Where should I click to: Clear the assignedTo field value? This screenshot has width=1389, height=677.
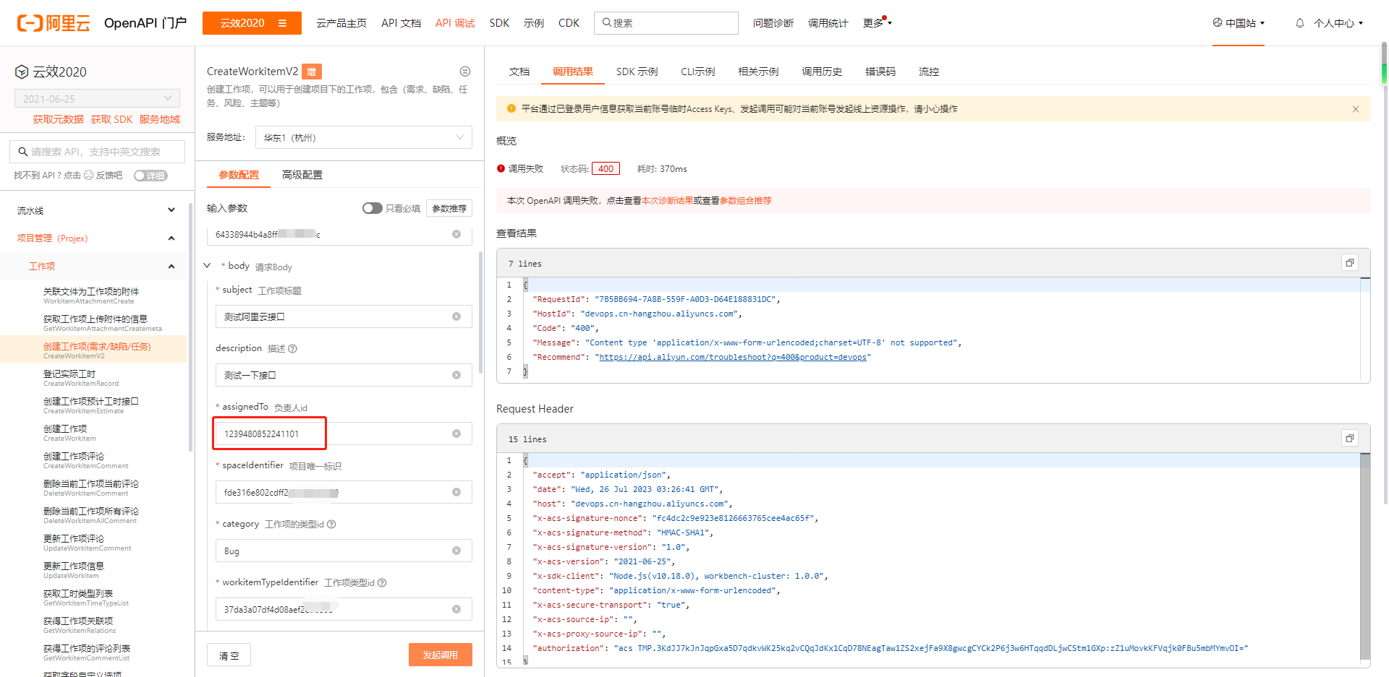coord(456,434)
